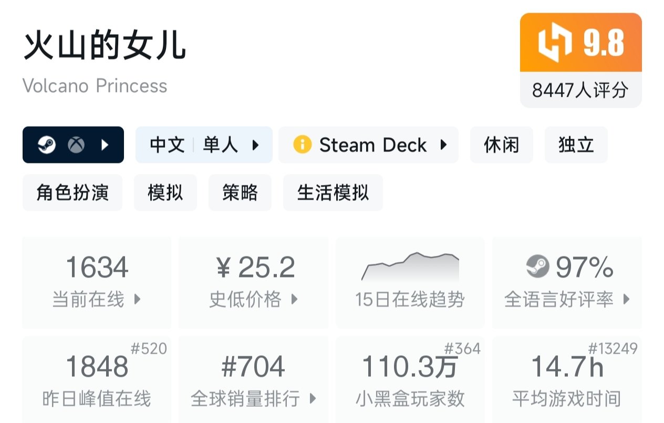Select the 角色扮演 tag

pos(72,193)
